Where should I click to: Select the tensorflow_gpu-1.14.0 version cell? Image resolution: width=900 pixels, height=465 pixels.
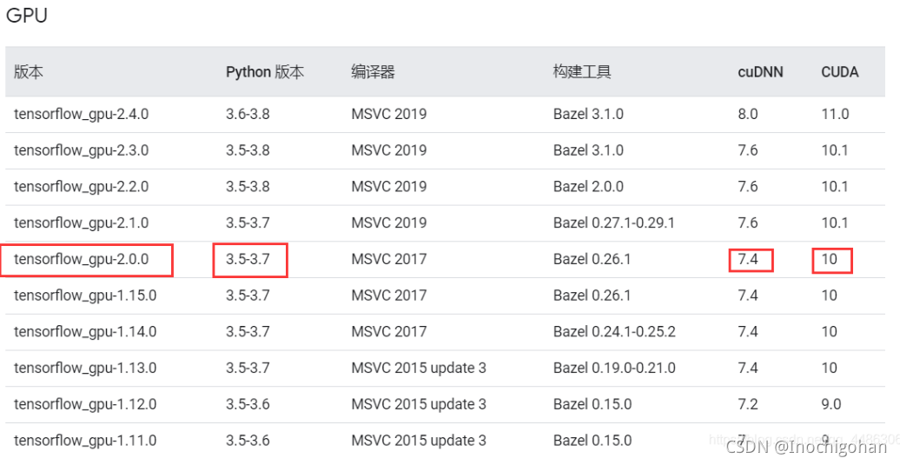[85, 331]
